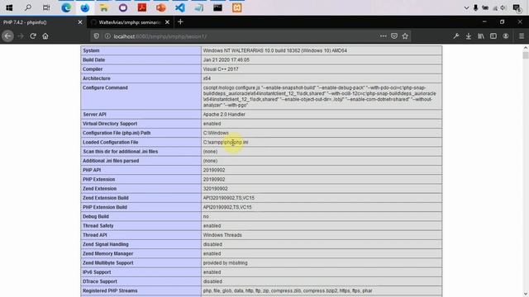The height and width of the screenshot is (297, 529).
Task: Click the 'Debug Build' label
Action: (96, 216)
